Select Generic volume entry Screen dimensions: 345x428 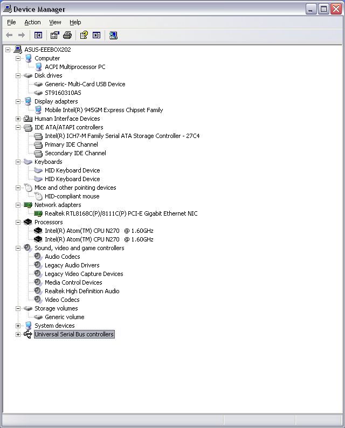coord(64,317)
